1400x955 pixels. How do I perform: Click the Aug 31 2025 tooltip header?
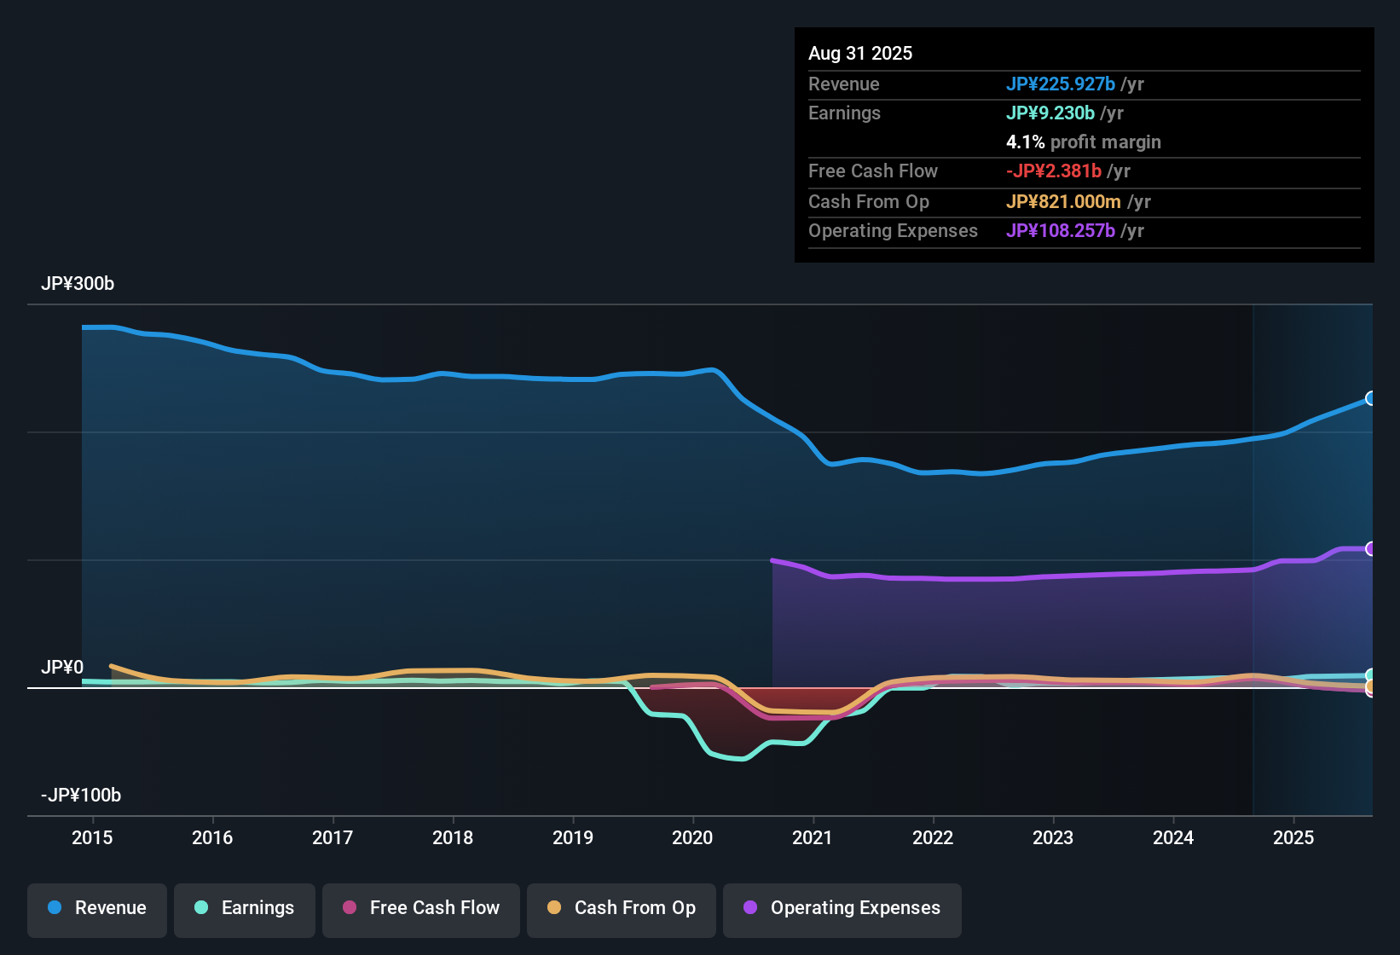(x=860, y=53)
